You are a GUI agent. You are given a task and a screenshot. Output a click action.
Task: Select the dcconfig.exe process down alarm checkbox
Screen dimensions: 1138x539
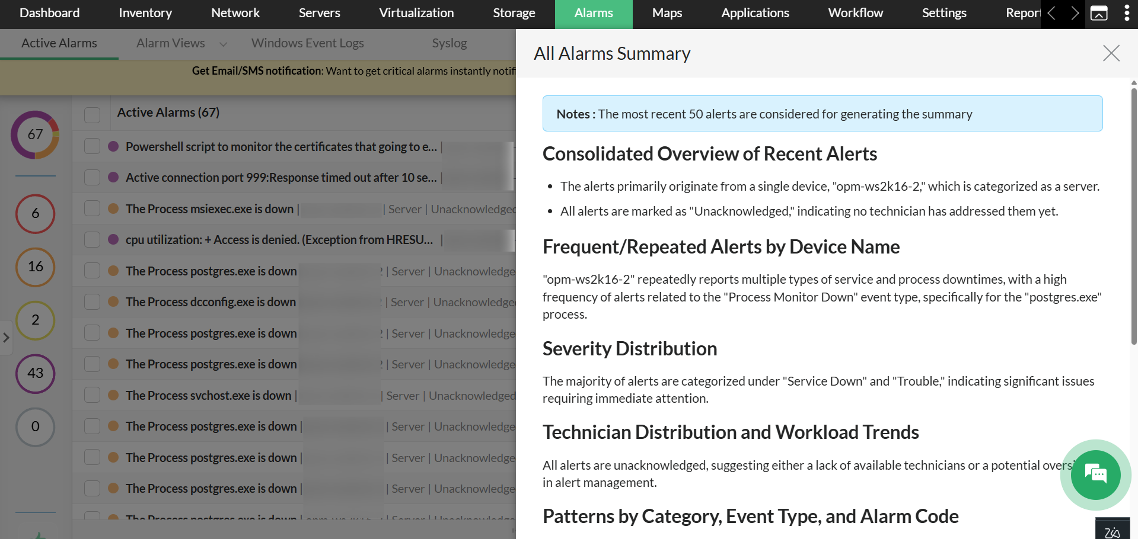92,301
